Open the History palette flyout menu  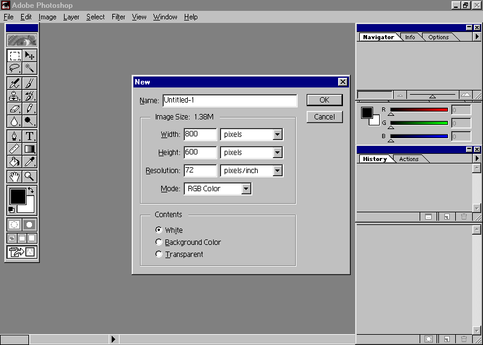pos(477,159)
